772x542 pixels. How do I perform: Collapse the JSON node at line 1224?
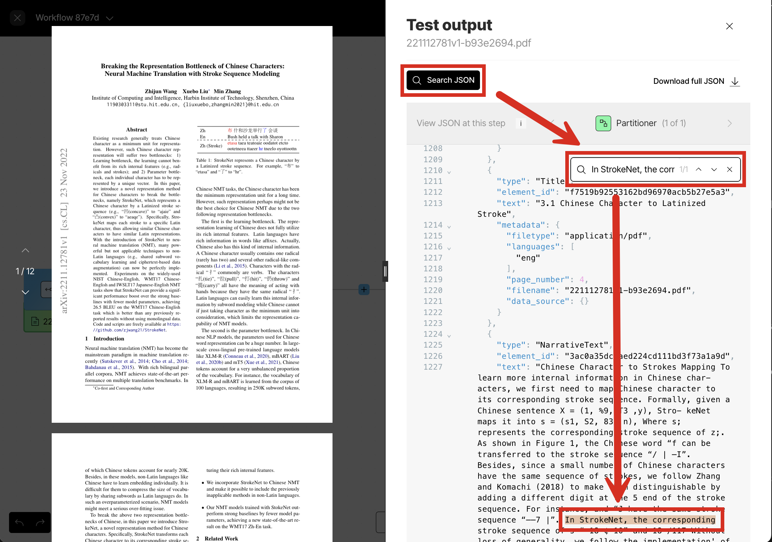pos(449,335)
